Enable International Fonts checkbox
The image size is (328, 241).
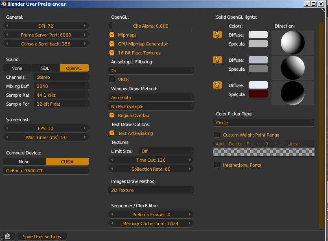[x=217, y=165]
